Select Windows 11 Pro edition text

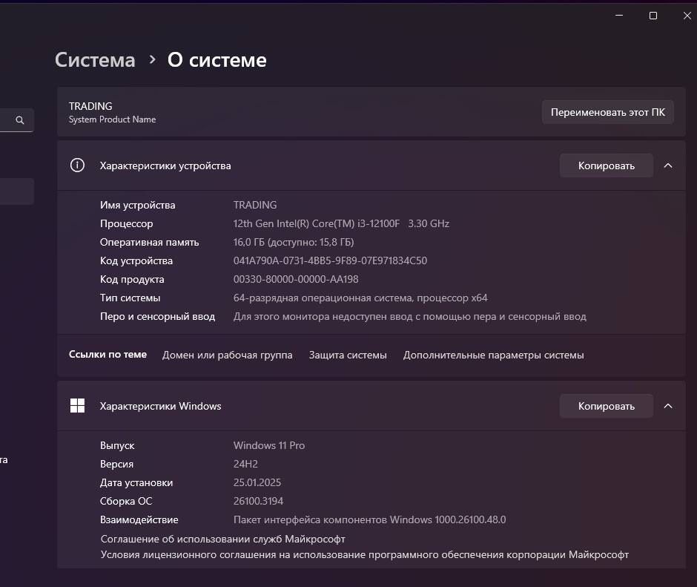(x=269, y=445)
